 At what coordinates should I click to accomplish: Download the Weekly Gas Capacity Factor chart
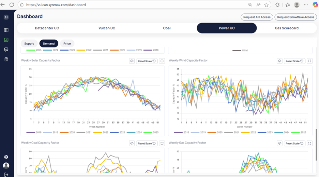(x=279, y=144)
